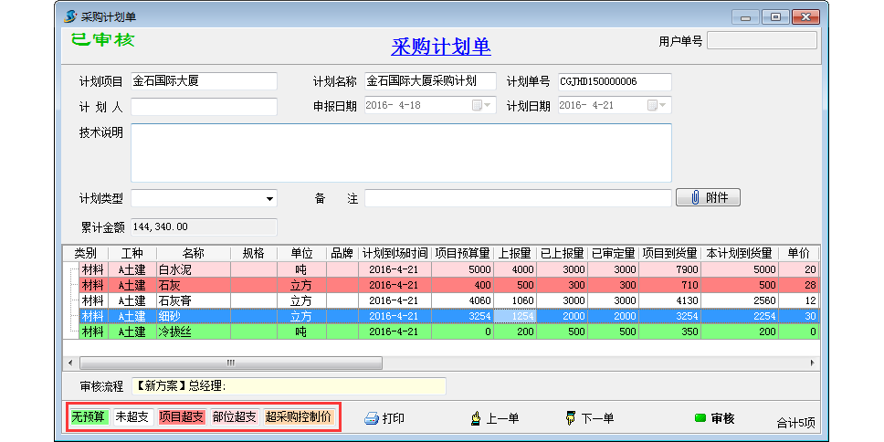Viewport: 884px width, 442px height.
Task: Click the table's horizontal scrollbar thumb
Action: [230, 363]
